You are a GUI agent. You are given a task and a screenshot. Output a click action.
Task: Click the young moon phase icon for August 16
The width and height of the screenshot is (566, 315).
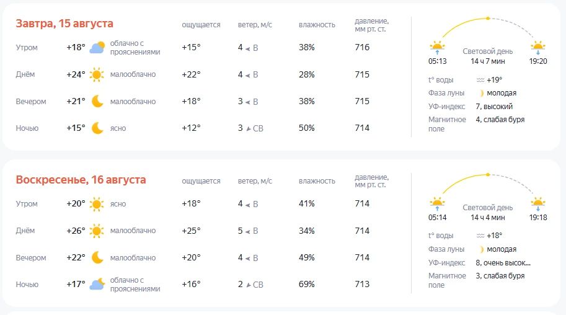(x=481, y=249)
